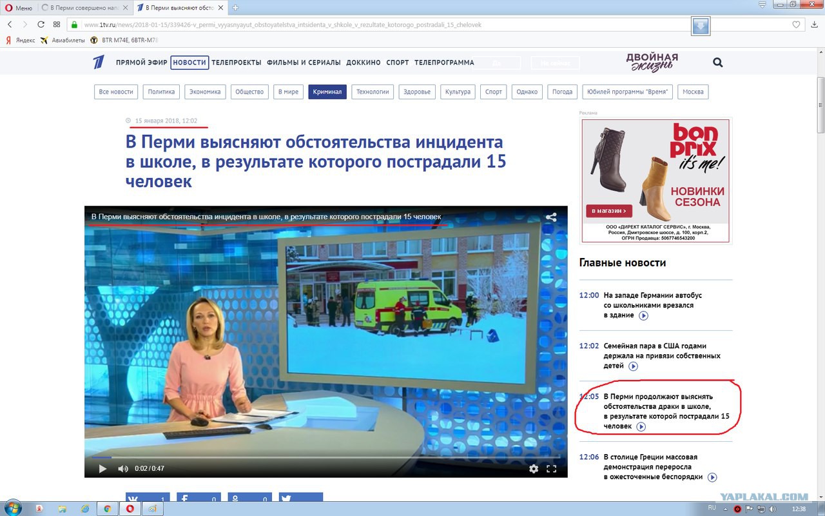The height and width of the screenshot is (516, 825).
Task: Mute the video sound
Action: [x=122, y=469]
